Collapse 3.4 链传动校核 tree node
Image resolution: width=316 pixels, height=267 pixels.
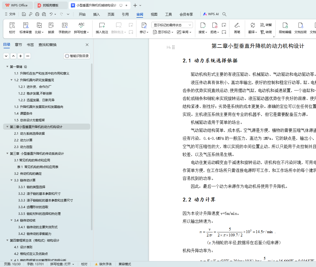coord(11,220)
